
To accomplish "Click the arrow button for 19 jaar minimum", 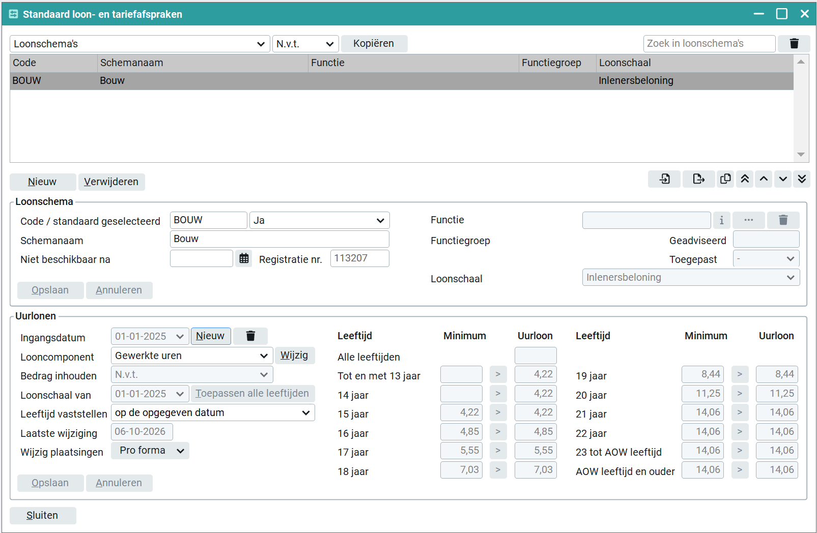I will click(740, 374).
